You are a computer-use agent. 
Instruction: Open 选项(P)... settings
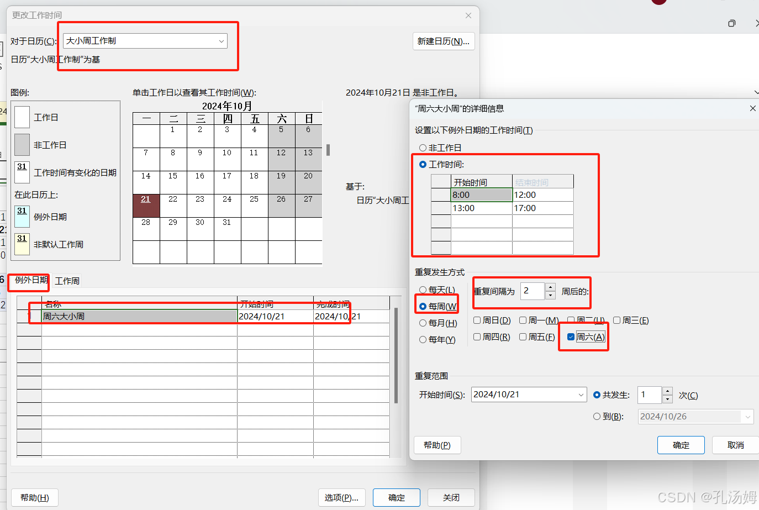point(341,497)
